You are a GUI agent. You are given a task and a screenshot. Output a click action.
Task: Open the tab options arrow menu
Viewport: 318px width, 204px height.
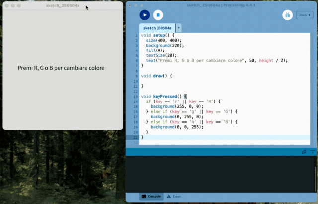coord(179,28)
